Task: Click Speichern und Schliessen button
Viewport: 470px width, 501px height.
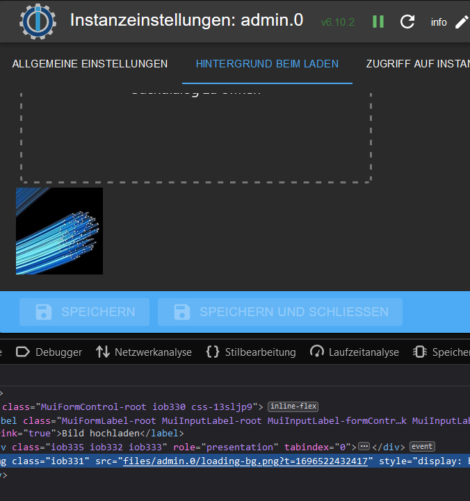Action: pos(280,312)
